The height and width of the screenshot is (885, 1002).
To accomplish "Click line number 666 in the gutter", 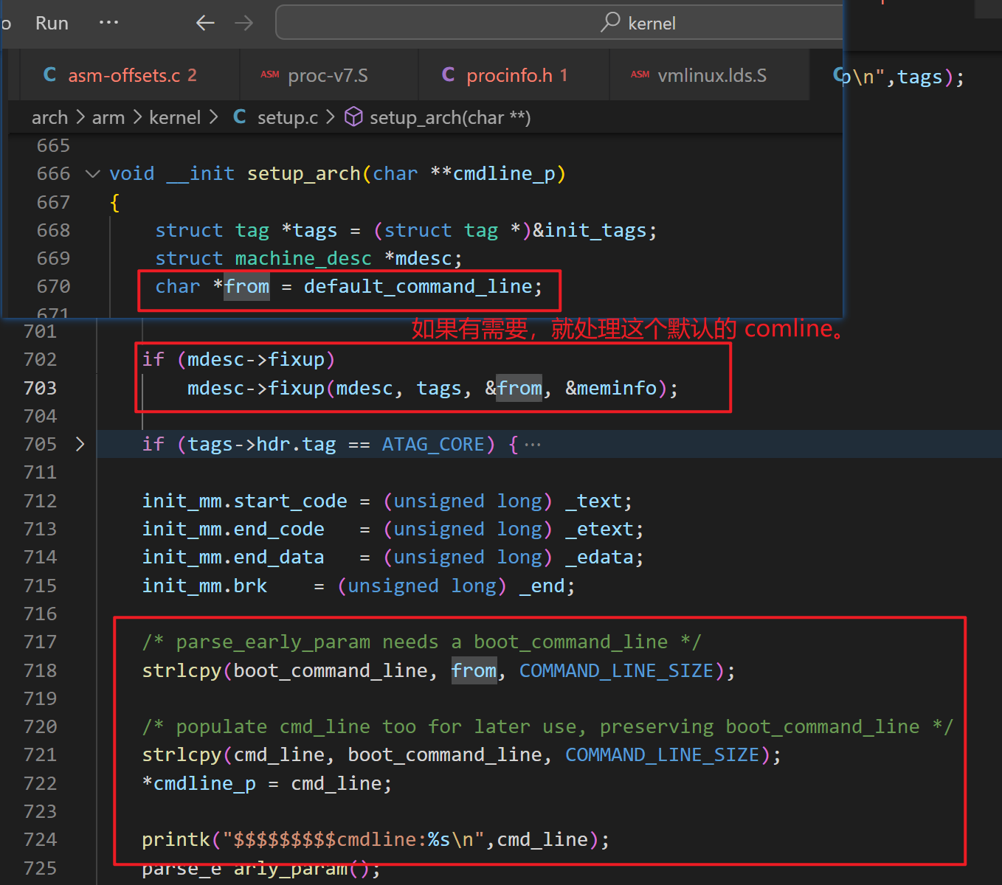I will [x=54, y=173].
